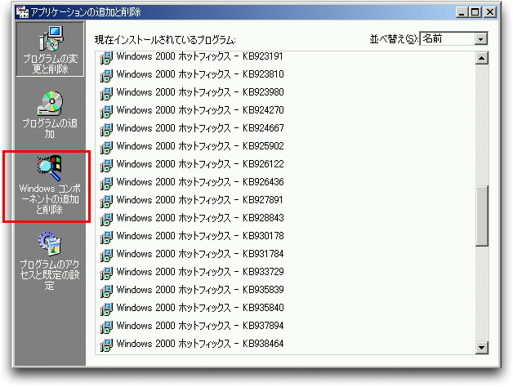Click hotfix icon beside KB923980

[106, 93]
